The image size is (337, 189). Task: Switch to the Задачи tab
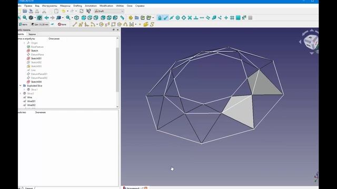point(32,34)
